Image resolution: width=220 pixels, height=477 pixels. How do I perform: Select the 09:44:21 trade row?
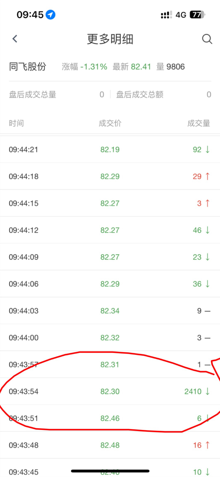(110, 149)
